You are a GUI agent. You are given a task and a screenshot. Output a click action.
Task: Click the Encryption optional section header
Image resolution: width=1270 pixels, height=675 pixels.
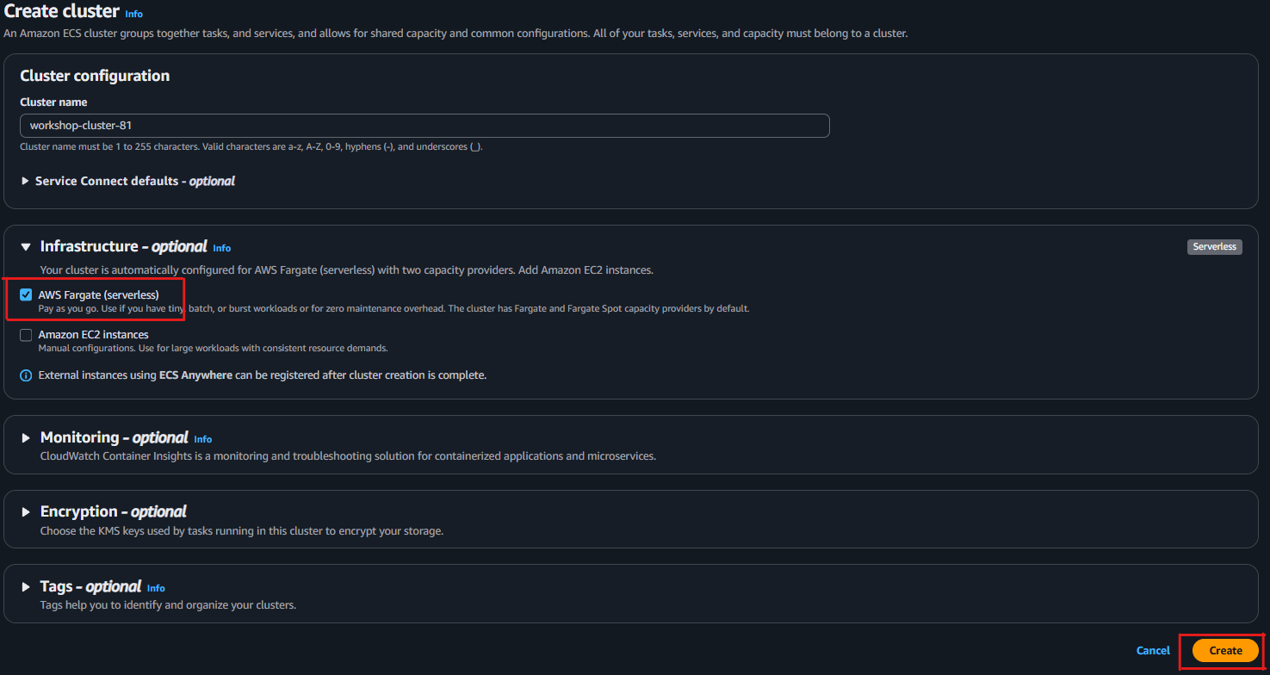coord(113,510)
